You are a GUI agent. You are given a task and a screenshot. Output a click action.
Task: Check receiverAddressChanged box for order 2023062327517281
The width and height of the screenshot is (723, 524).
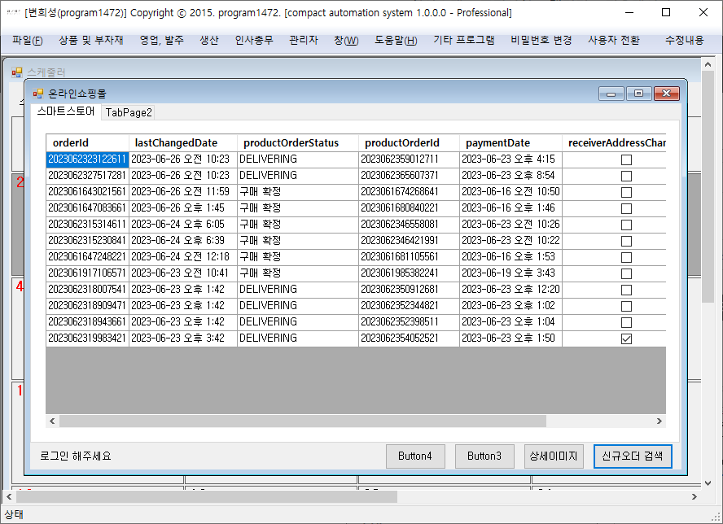[626, 176]
